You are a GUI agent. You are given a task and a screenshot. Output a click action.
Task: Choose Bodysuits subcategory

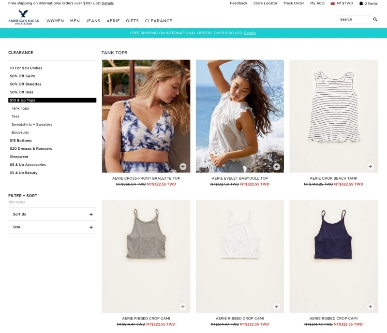click(20, 132)
